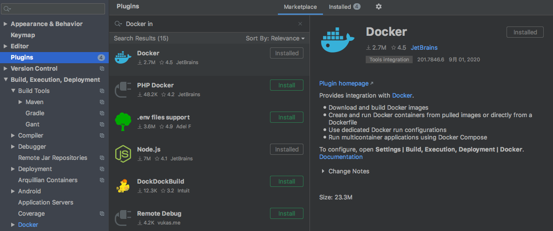Expand the Debugger node
The image size is (553, 231).
point(13,147)
